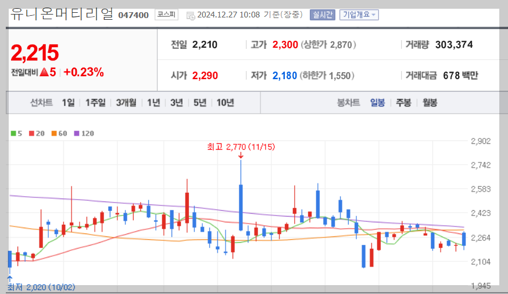Click the calendar icon beside the date
This screenshot has width=508, height=294.
(x=191, y=16)
